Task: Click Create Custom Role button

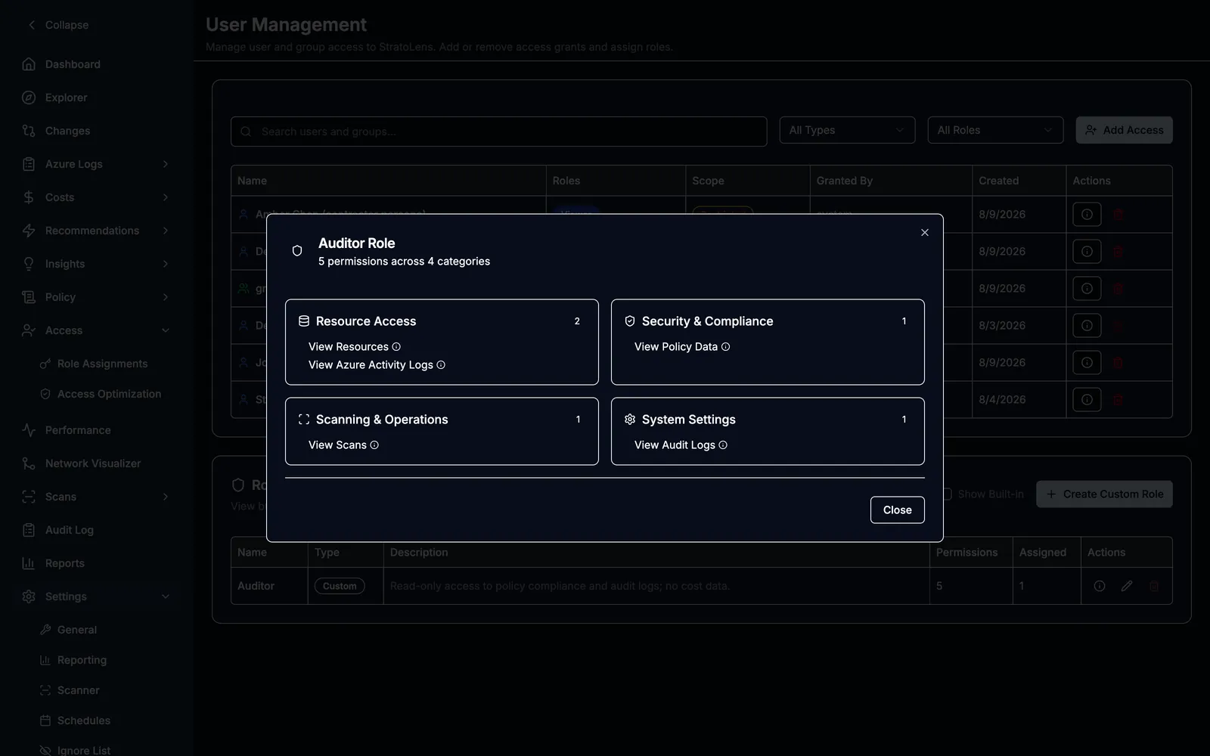Action: pyautogui.click(x=1104, y=494)
